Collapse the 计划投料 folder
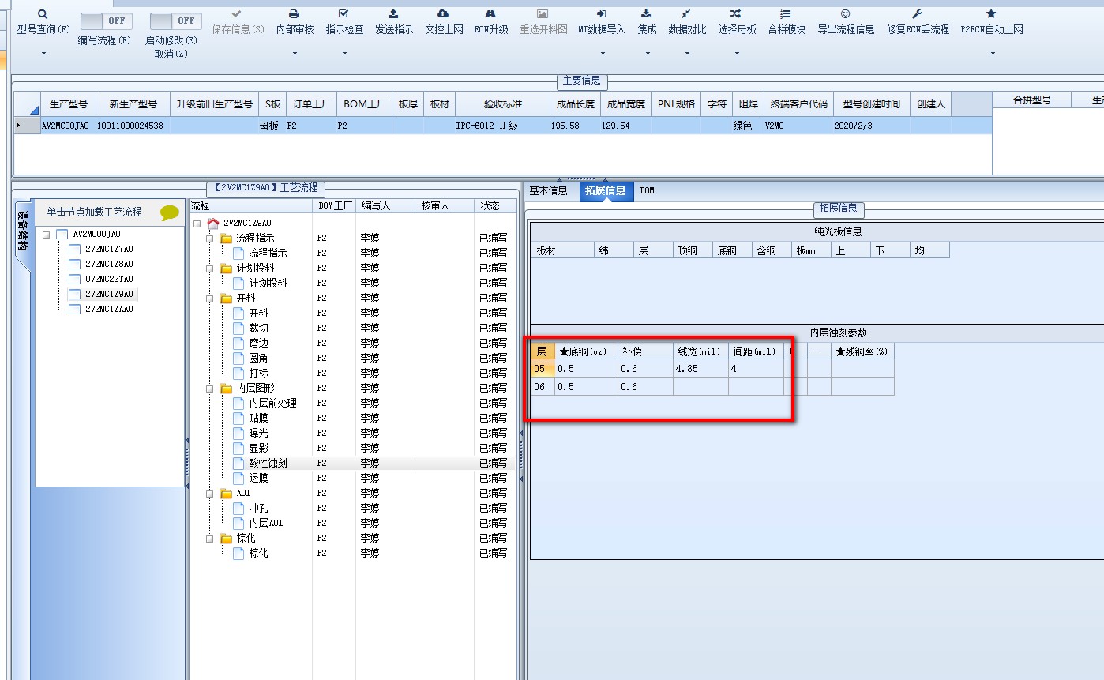Image resolution: width=1104 pixels, height=680 pixels. pyautogui.click(x=210, y=268)
